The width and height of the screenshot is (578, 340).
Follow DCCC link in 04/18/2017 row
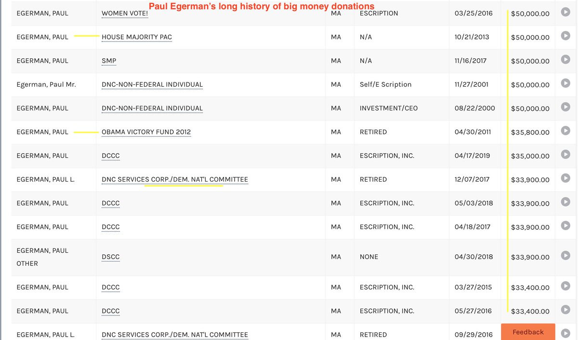tap(111, 227)
